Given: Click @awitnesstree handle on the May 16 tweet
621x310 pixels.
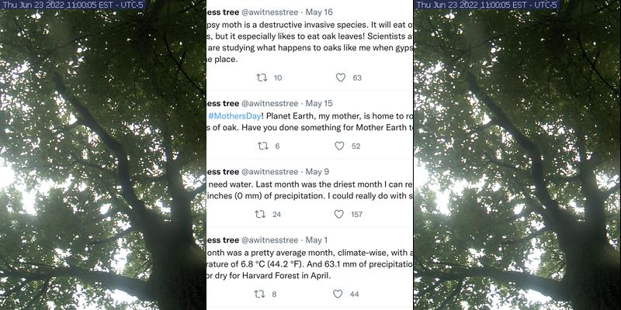Looking at the screenshot, I should (270, 13).
